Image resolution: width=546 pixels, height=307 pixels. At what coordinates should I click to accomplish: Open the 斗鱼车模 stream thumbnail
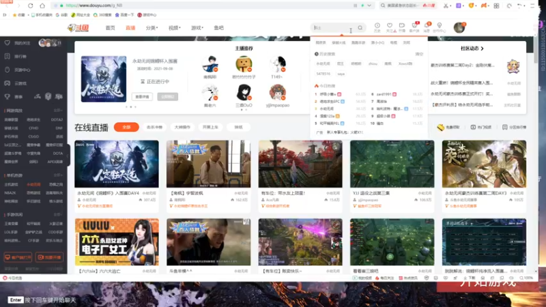208,242
